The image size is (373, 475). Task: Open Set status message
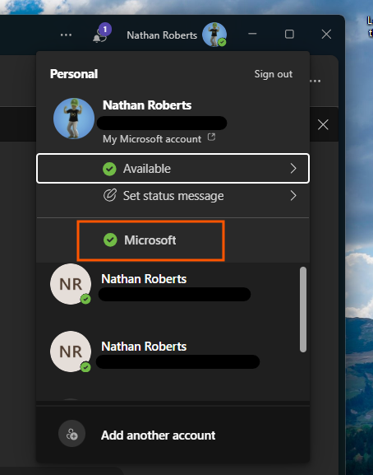(173, 196)
